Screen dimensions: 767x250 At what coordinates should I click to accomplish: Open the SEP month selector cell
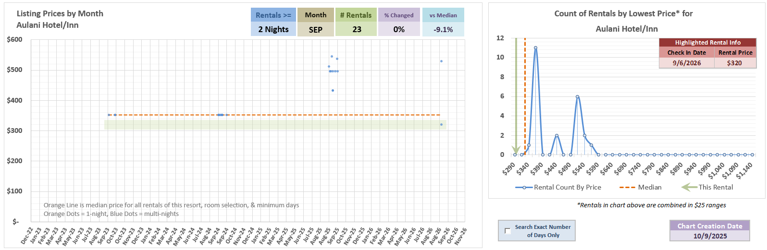(x=315, y=29)
